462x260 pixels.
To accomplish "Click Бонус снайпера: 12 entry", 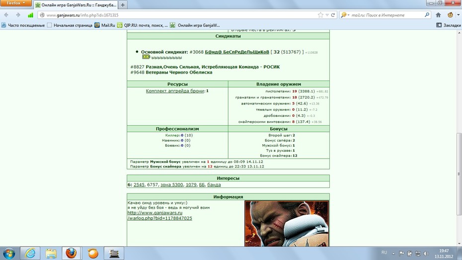I will (278, 156).
